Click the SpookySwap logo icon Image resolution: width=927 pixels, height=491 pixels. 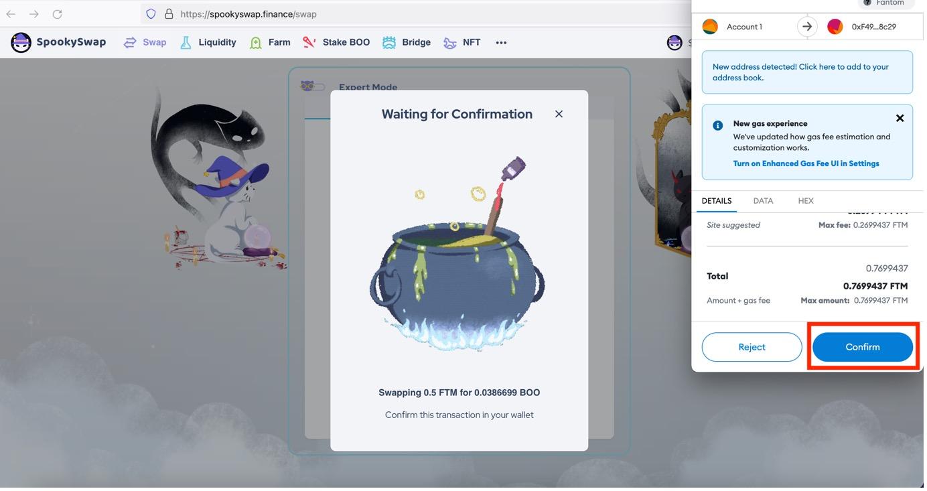coord(21,42)
